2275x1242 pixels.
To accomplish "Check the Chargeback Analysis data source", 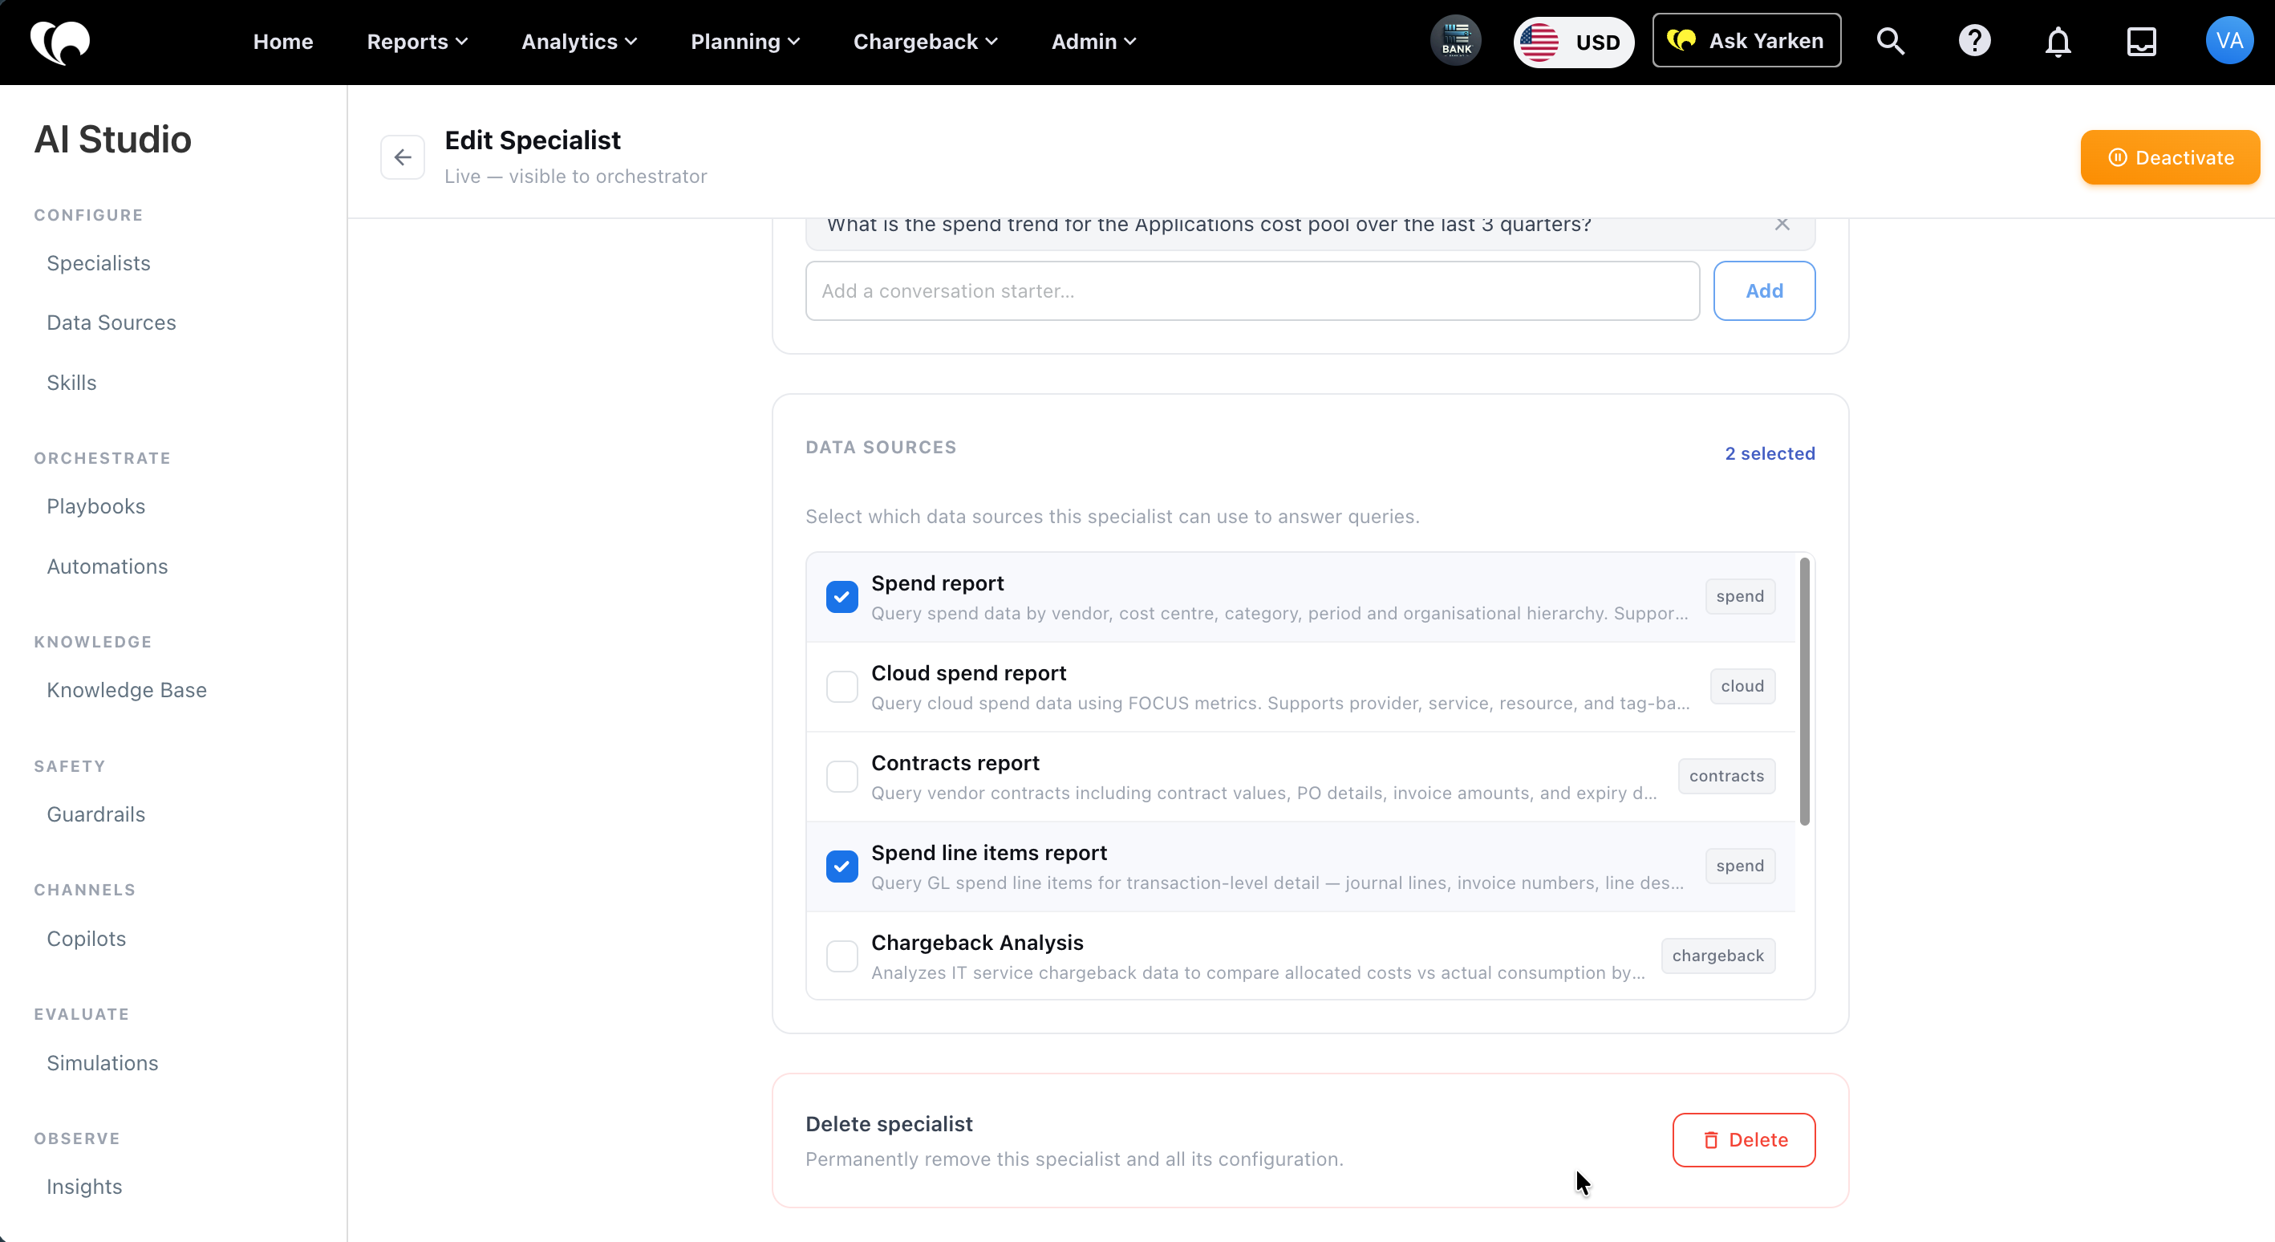I will point(841,956).
